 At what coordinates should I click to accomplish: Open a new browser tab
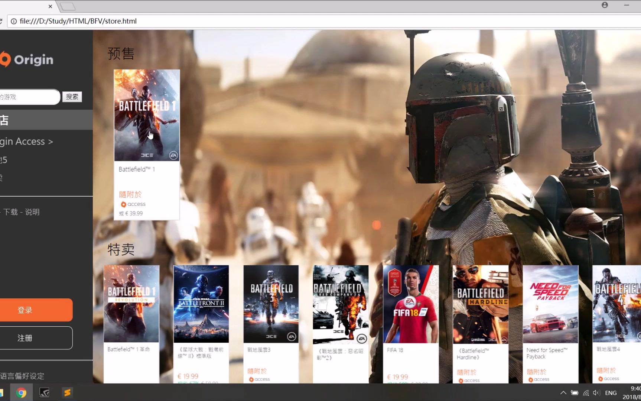[x=68, y=6]
